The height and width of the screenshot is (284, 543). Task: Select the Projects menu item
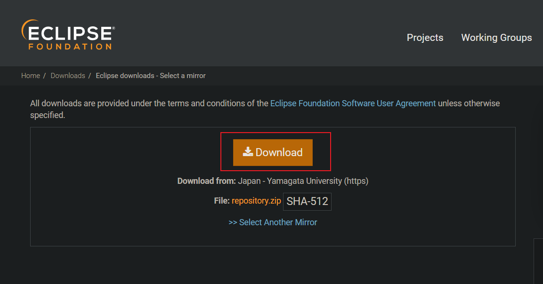(424, 38)
